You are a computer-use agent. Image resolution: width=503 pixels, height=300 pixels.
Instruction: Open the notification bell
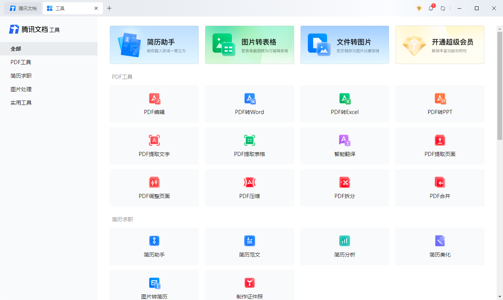pyautogui.click(x=431, y=8)
